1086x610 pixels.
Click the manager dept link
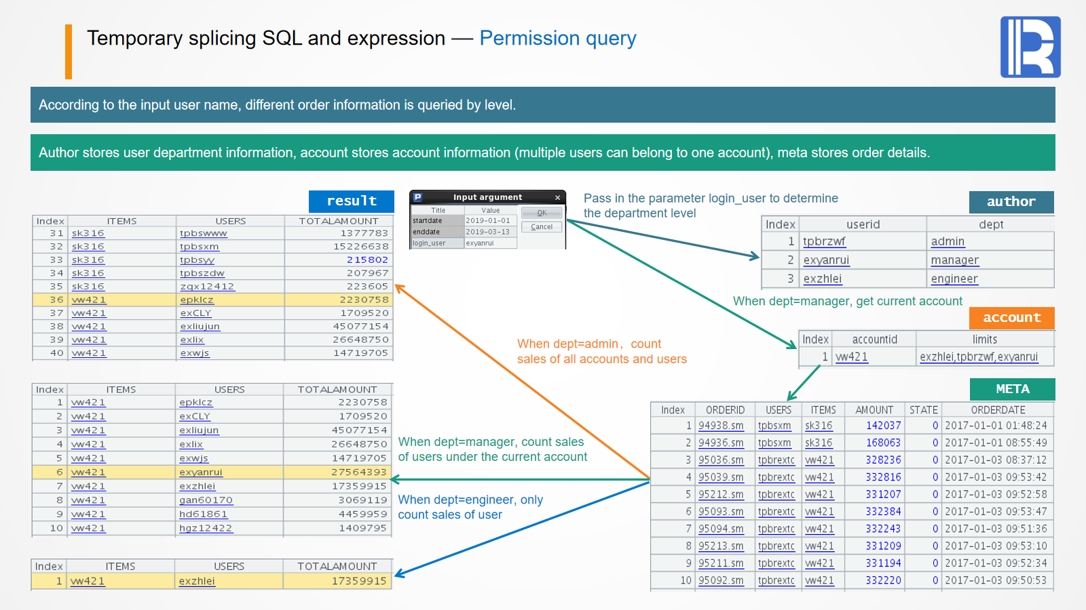point(954,260)
